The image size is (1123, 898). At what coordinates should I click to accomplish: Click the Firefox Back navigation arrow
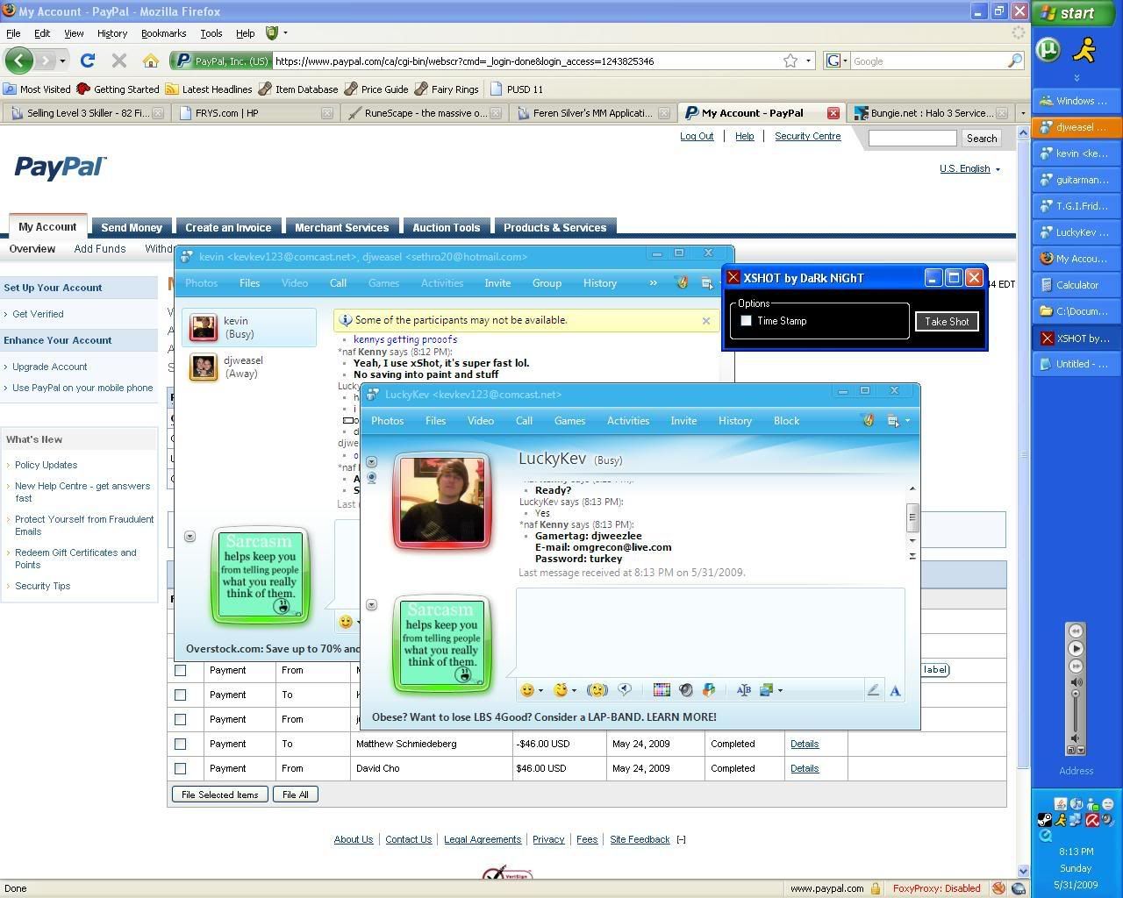tap(18, 61)
